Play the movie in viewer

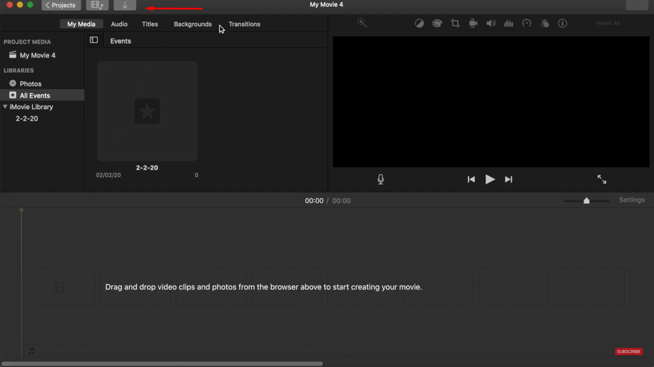click(490, 179)
